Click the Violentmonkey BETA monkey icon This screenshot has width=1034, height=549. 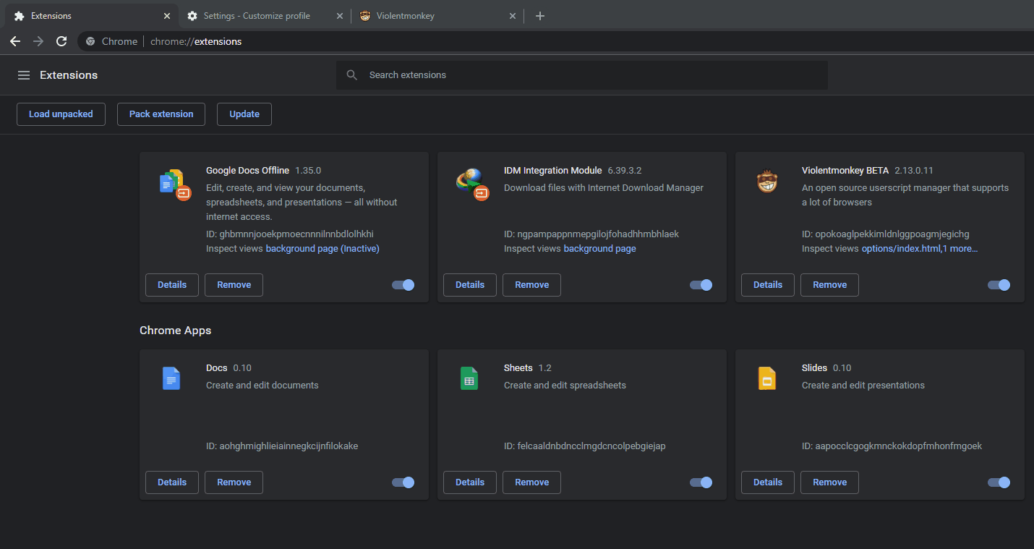(767, 182)
